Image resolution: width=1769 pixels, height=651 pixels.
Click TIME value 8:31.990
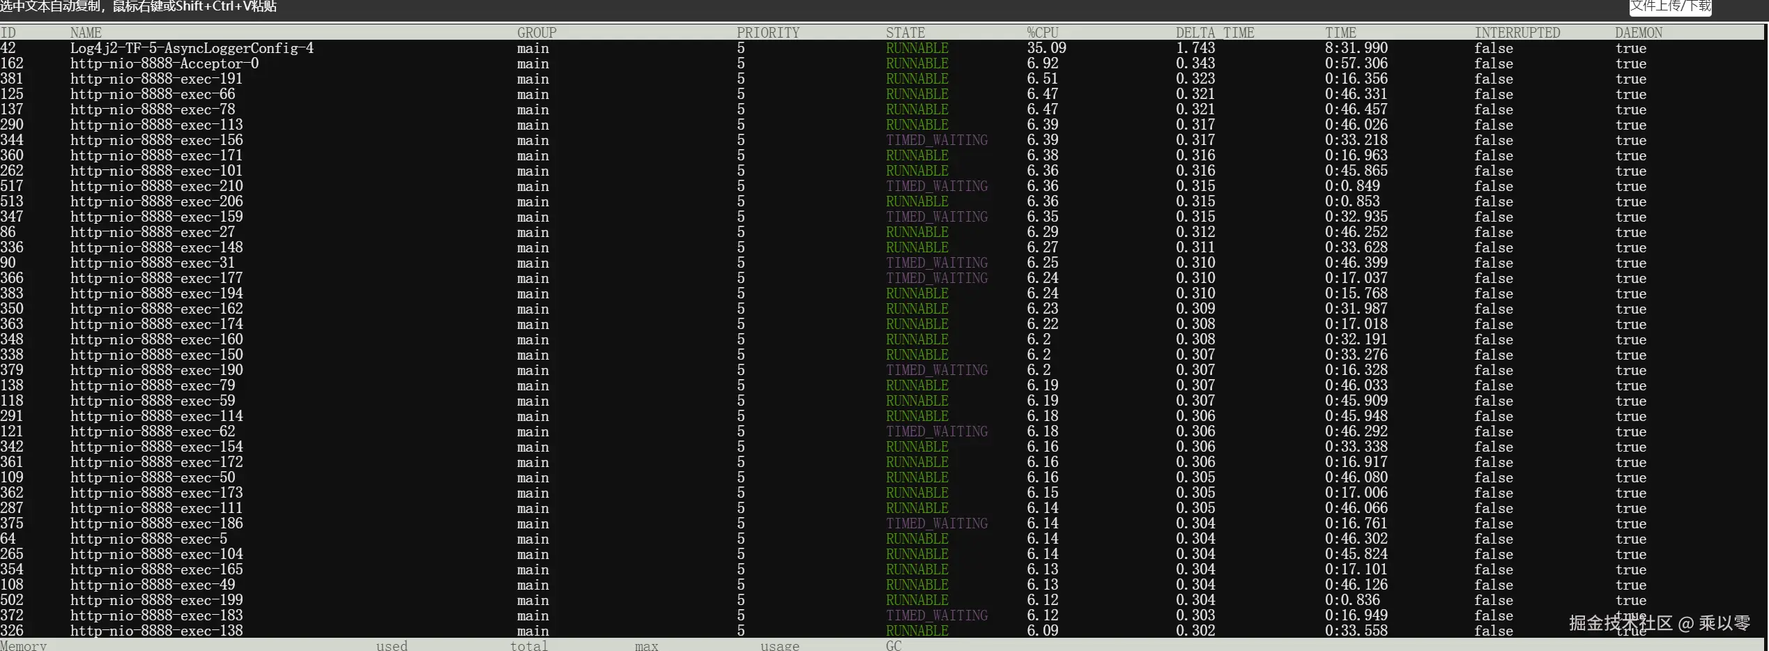[x=1356, y=48]
